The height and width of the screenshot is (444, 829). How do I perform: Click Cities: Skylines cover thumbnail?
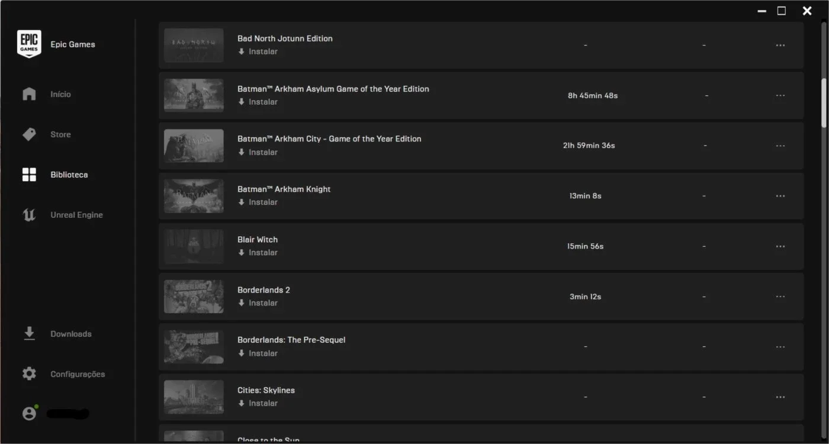(194, 397)
